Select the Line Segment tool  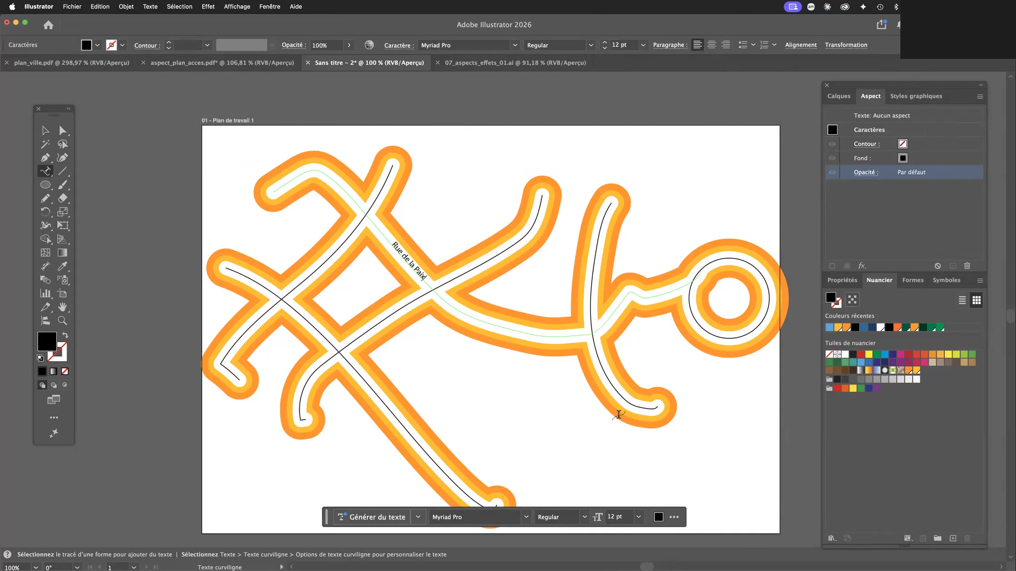(63, 171)
